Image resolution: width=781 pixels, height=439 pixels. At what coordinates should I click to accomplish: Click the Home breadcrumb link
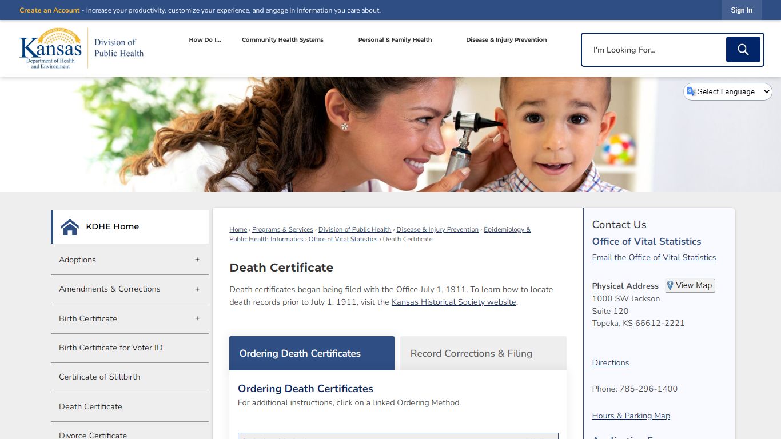point(238,229)
